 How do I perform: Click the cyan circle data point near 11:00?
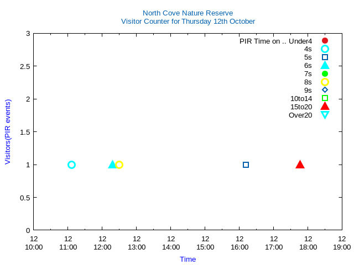pyautogui.click(x=71, y=165)
